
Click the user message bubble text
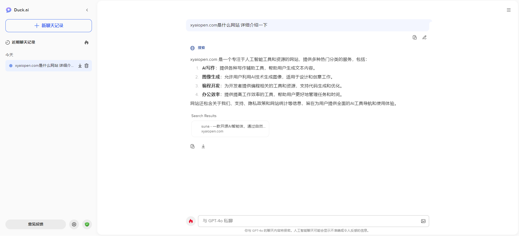[x=229, y=25]
